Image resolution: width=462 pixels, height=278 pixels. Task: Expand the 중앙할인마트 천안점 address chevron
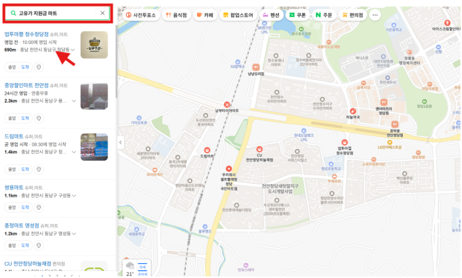tap(74, 101)
